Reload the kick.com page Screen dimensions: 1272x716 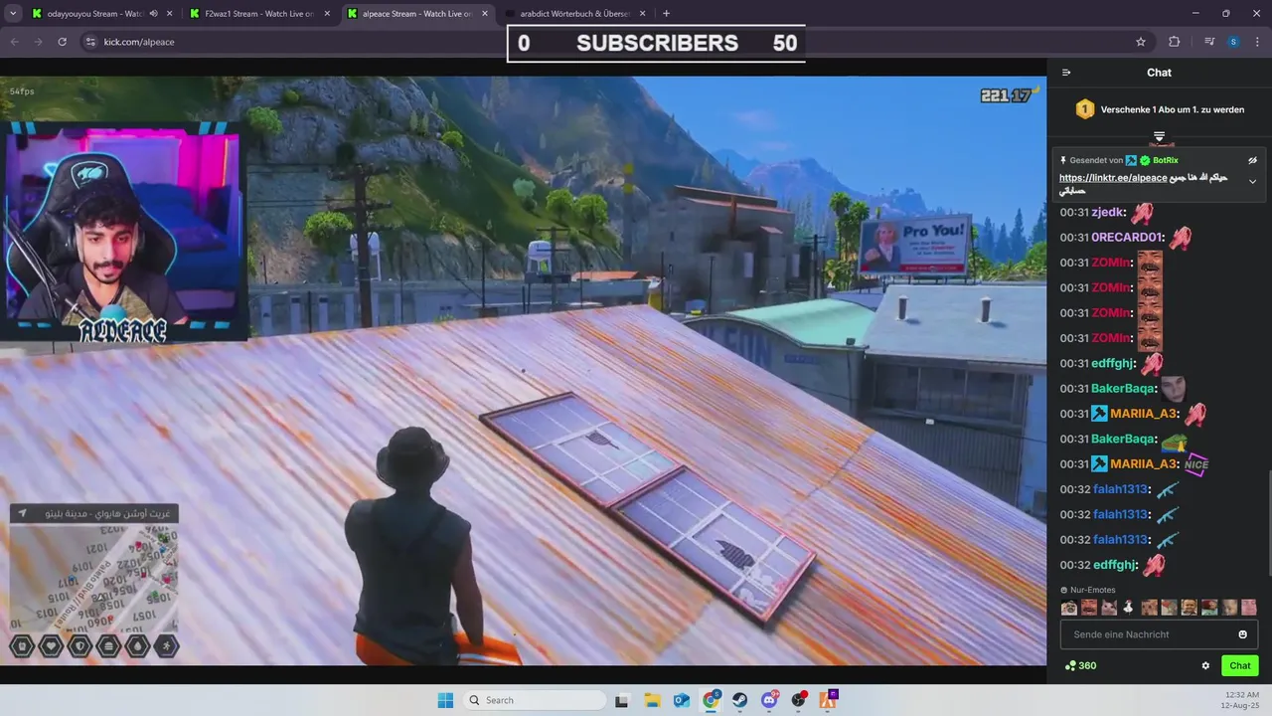pyautogui.click(x=62, y=42)
